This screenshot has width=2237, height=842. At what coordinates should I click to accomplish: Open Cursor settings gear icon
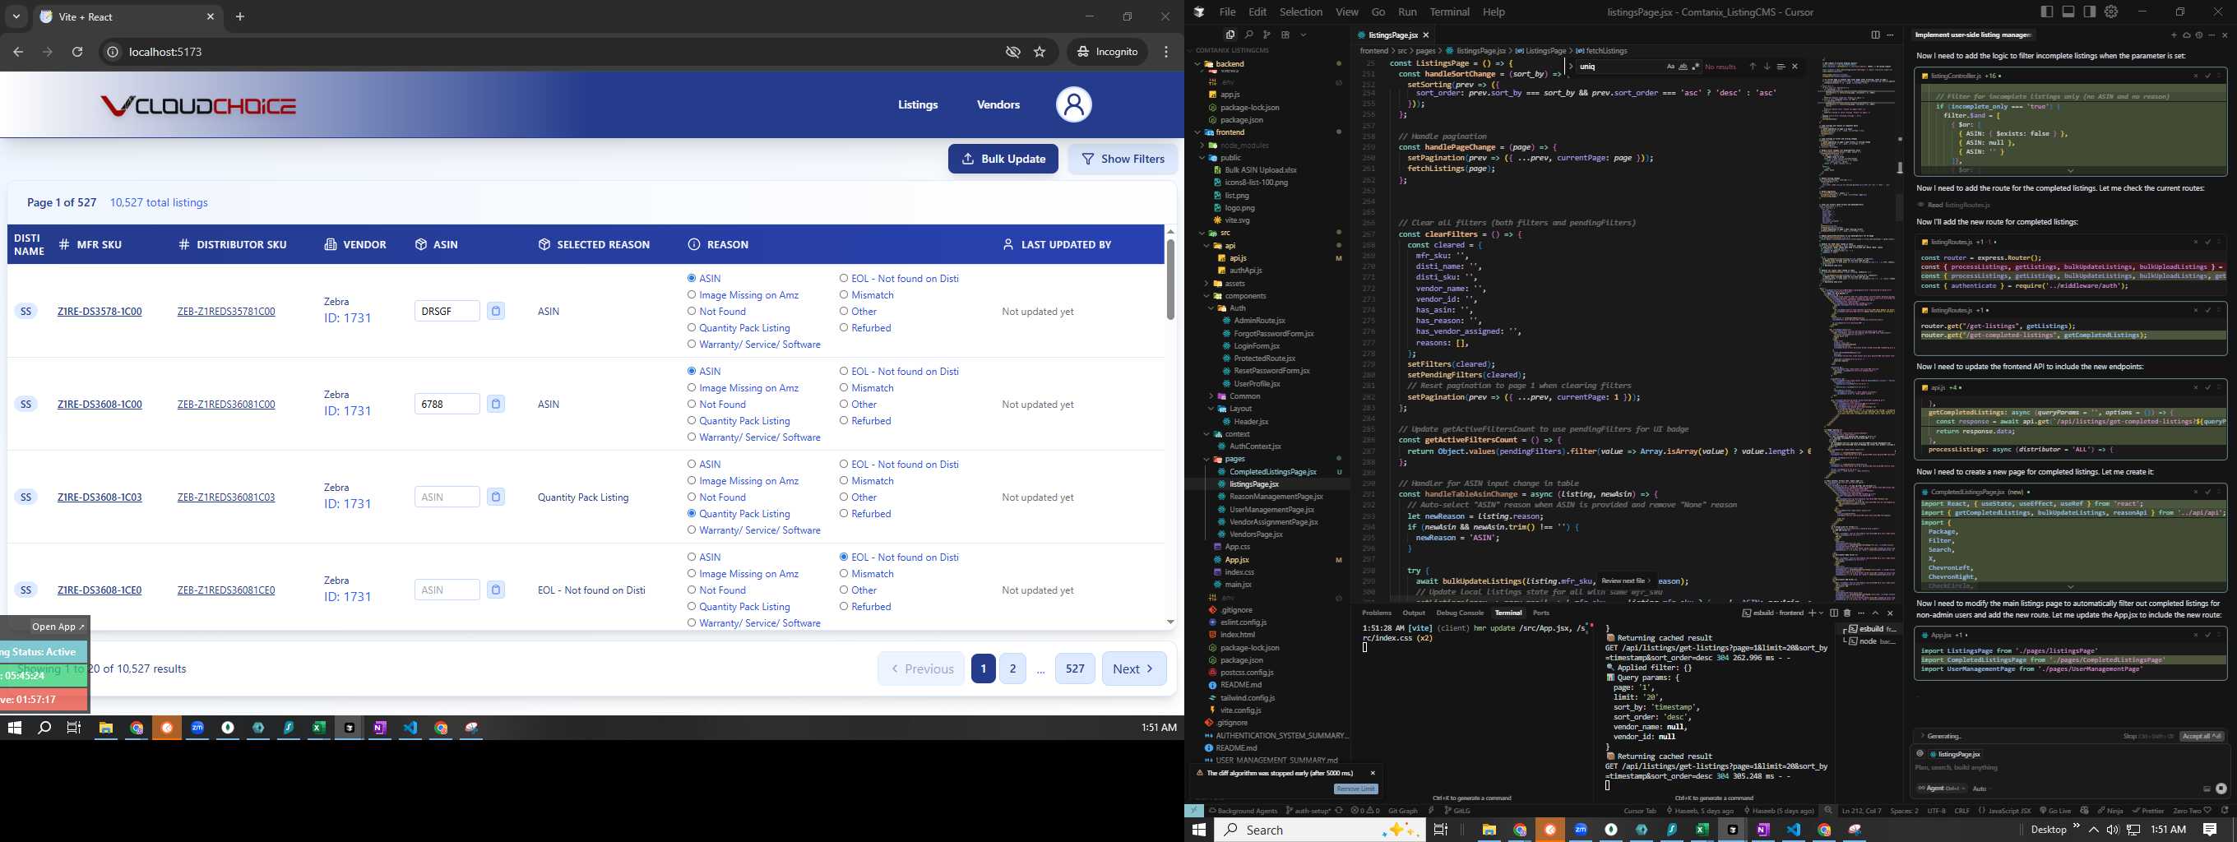[x=2111, y=12]
